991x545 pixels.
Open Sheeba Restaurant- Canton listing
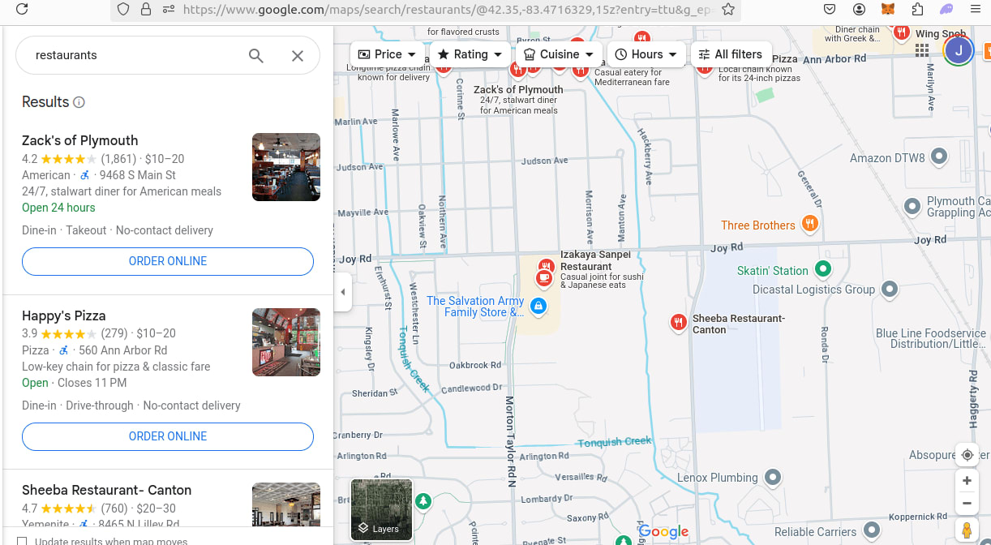106,490
